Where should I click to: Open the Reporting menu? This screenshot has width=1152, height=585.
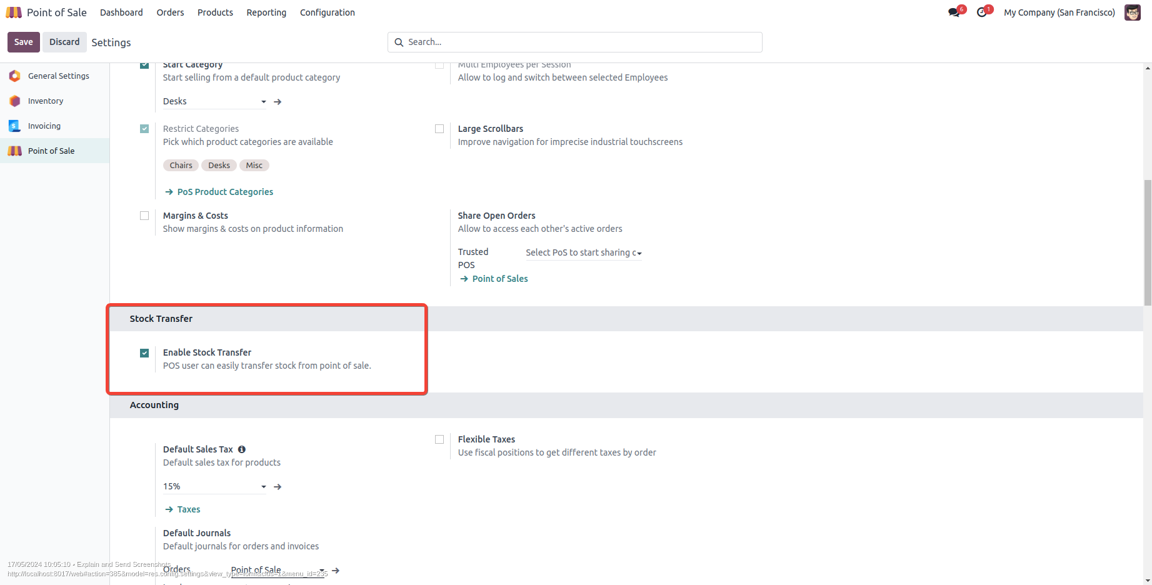[x=266, y=12]
